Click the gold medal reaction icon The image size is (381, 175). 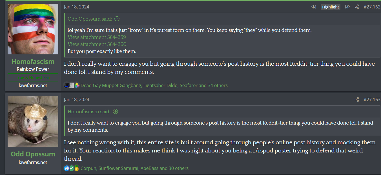pos(77,168)
